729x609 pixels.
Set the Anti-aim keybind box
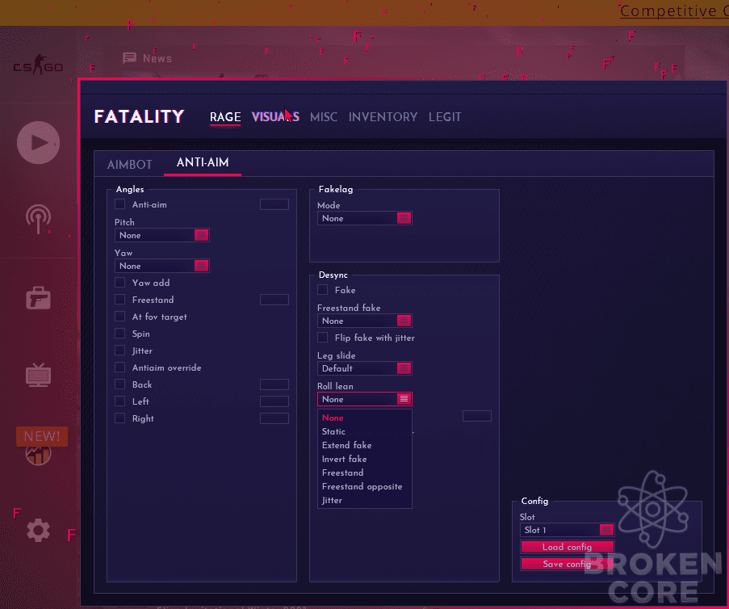click(274, 204)
